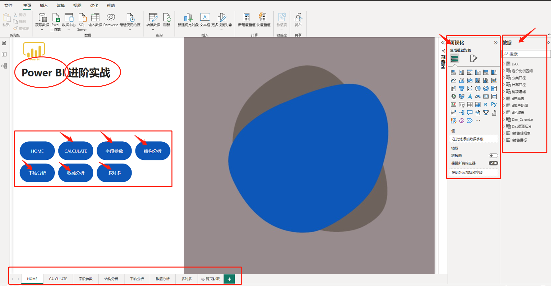Toggle 保留所有筛选器 keep-all-filters switch
This screenshot has width=551, height=286.
coord(493,163)
